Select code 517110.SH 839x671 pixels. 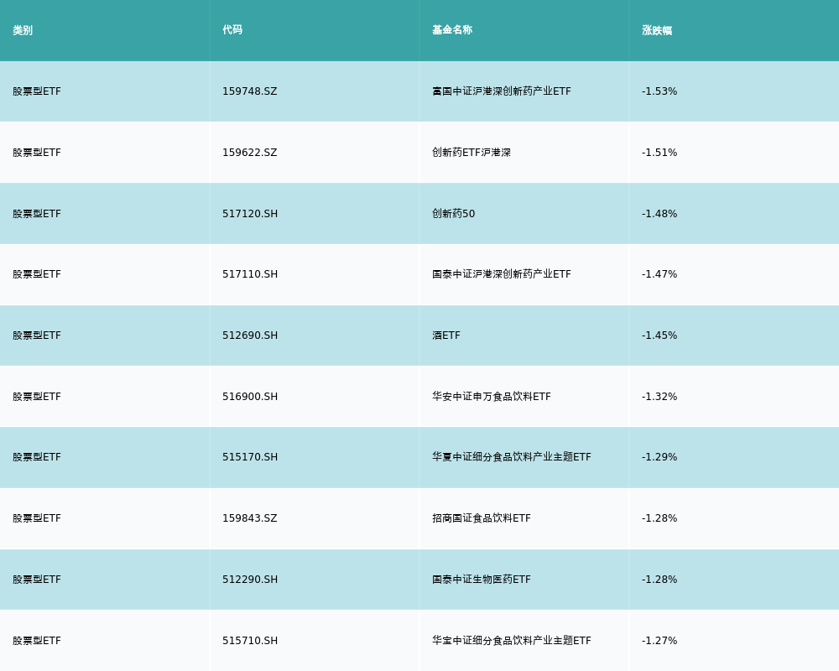point(250,274)
